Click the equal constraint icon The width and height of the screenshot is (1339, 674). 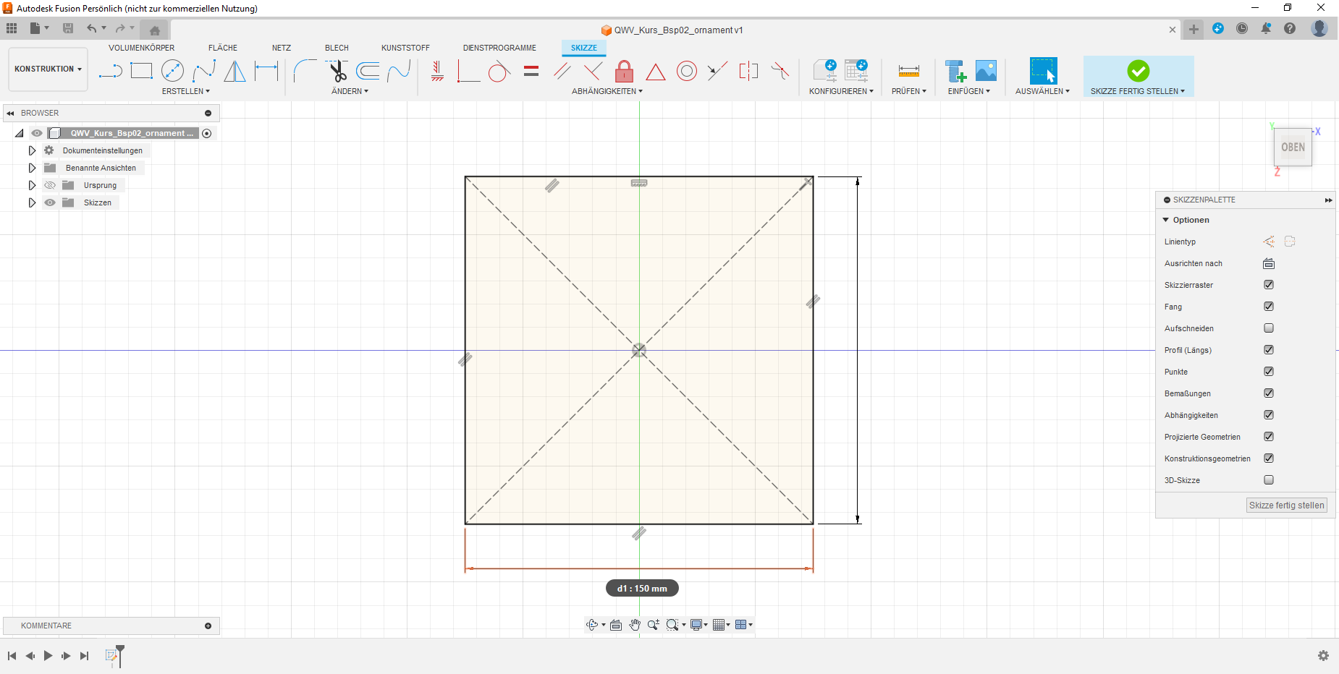pyautogui.click(x=531, y=71)
